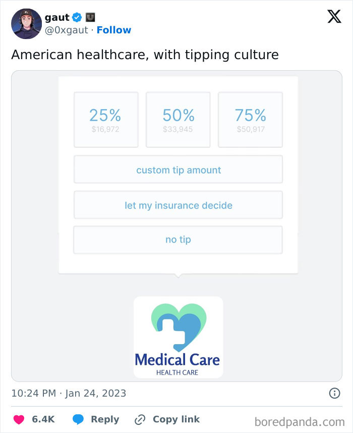
Task: Click the blue Reply speech bubble icon
Action: coord(77,419)
